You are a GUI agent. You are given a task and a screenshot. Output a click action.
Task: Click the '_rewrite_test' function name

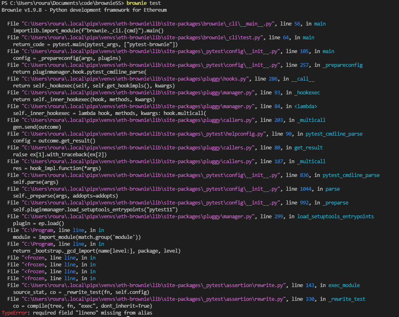[x=347, y=299]
